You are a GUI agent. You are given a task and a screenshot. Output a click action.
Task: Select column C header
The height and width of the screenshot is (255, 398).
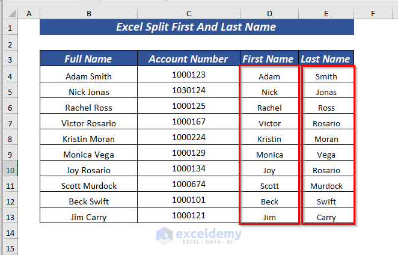(188, 13)
